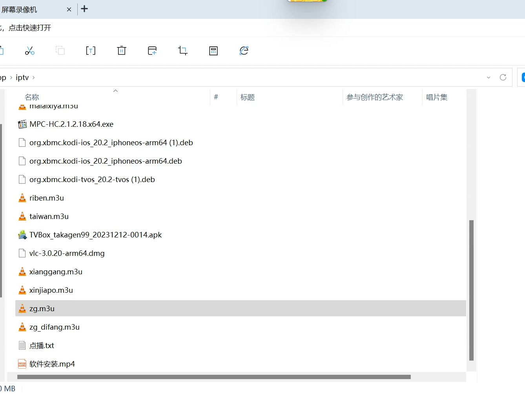Click the Rename icon in toolbar
This screenshot has height=394, width=525.
click(91, 51)
